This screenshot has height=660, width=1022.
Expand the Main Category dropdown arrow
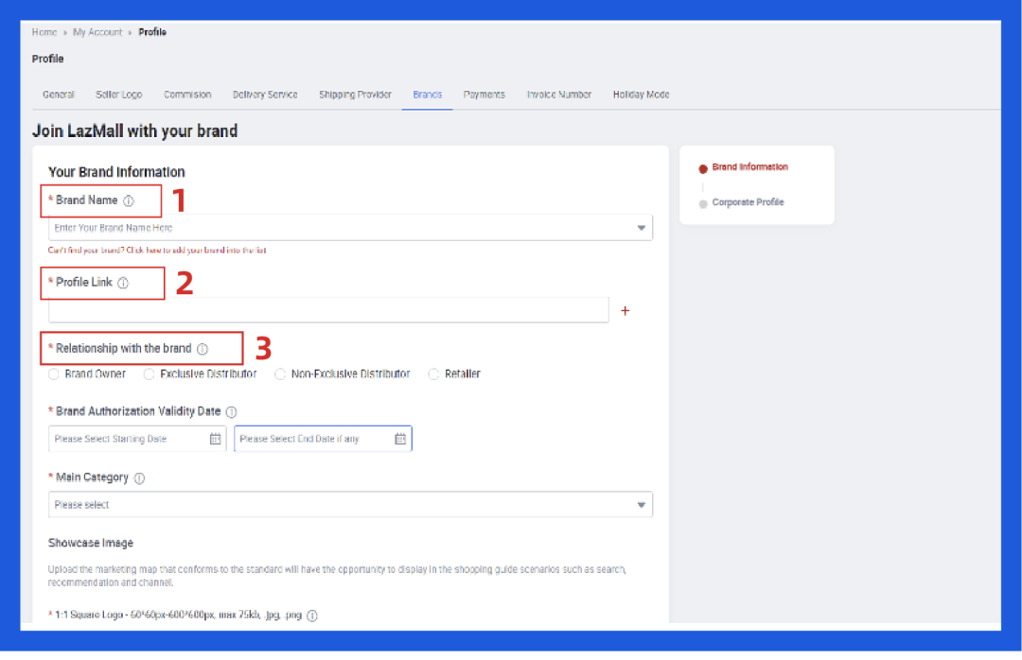pyautogui.click(x=642, y=505)
